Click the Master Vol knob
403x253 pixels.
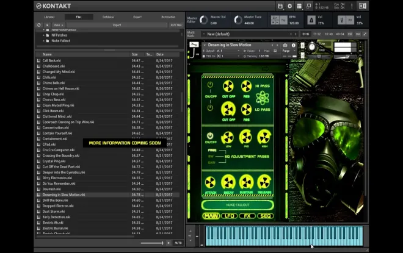203,20
